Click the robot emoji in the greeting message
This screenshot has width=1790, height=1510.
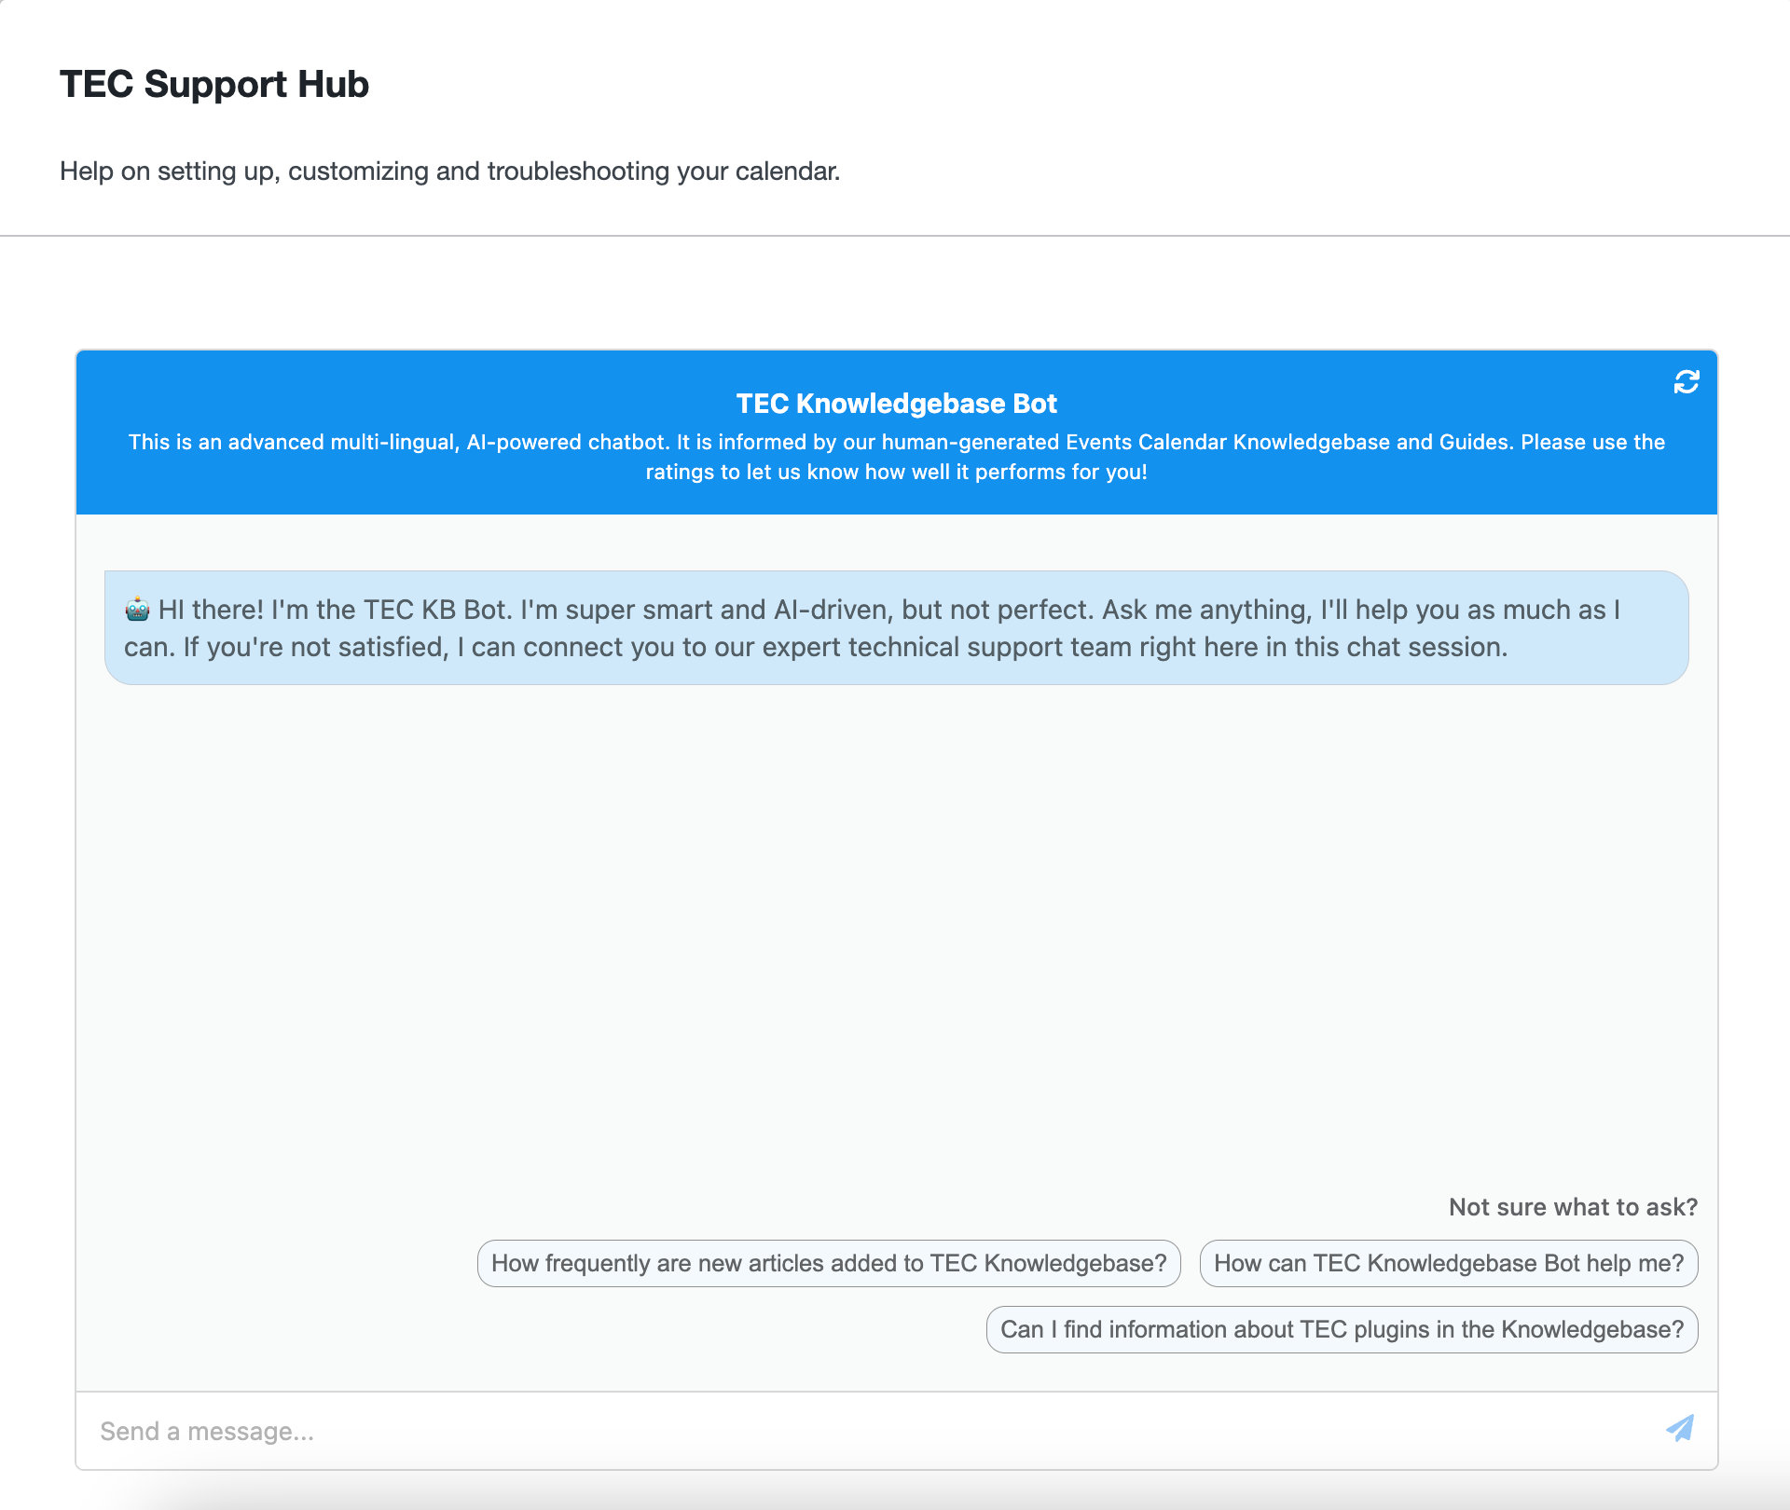136,609
